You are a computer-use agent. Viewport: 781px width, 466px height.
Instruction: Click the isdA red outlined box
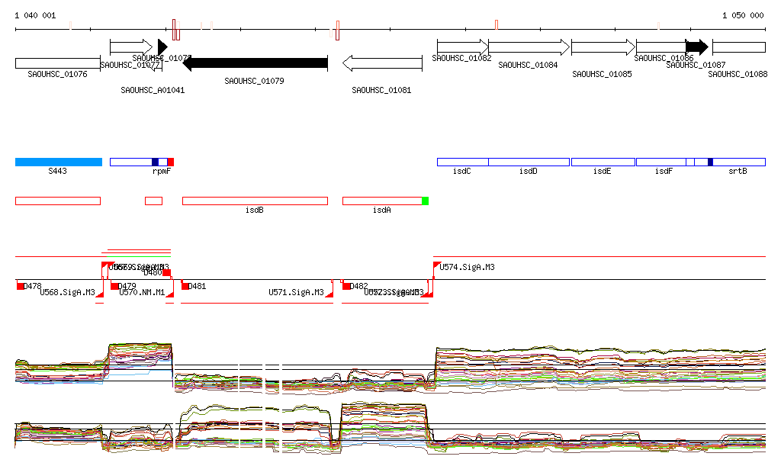[383, 201]
